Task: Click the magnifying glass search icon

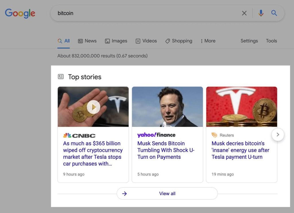Action: tap(274, 13)
